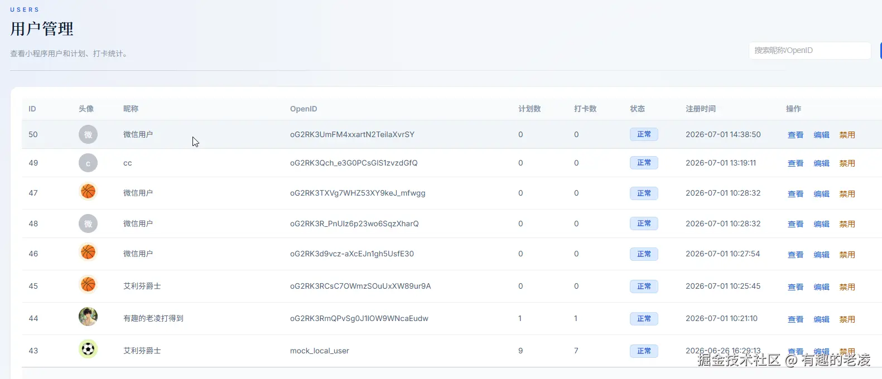This screenshot has height=379, width=882.
Task: Click the gray 'c' avatar of user cc
Action: (88, 163)
